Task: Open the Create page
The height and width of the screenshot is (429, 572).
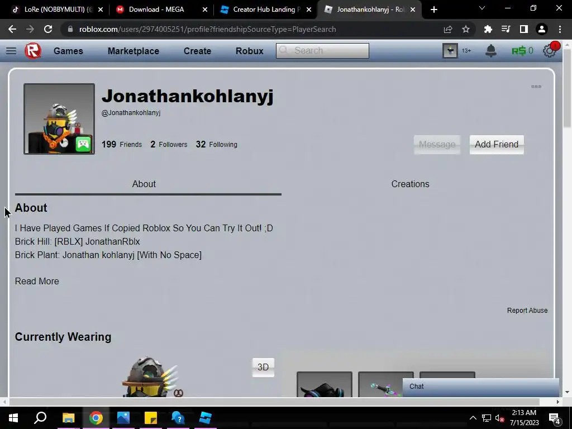Action: (197, 51)
